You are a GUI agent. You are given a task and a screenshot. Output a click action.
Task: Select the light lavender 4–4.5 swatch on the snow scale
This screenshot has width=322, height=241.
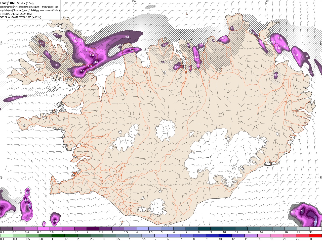coord(142,229)
